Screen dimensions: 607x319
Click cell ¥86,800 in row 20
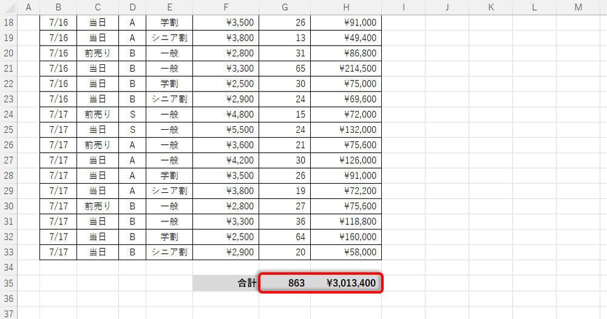(x=346, y=53)
